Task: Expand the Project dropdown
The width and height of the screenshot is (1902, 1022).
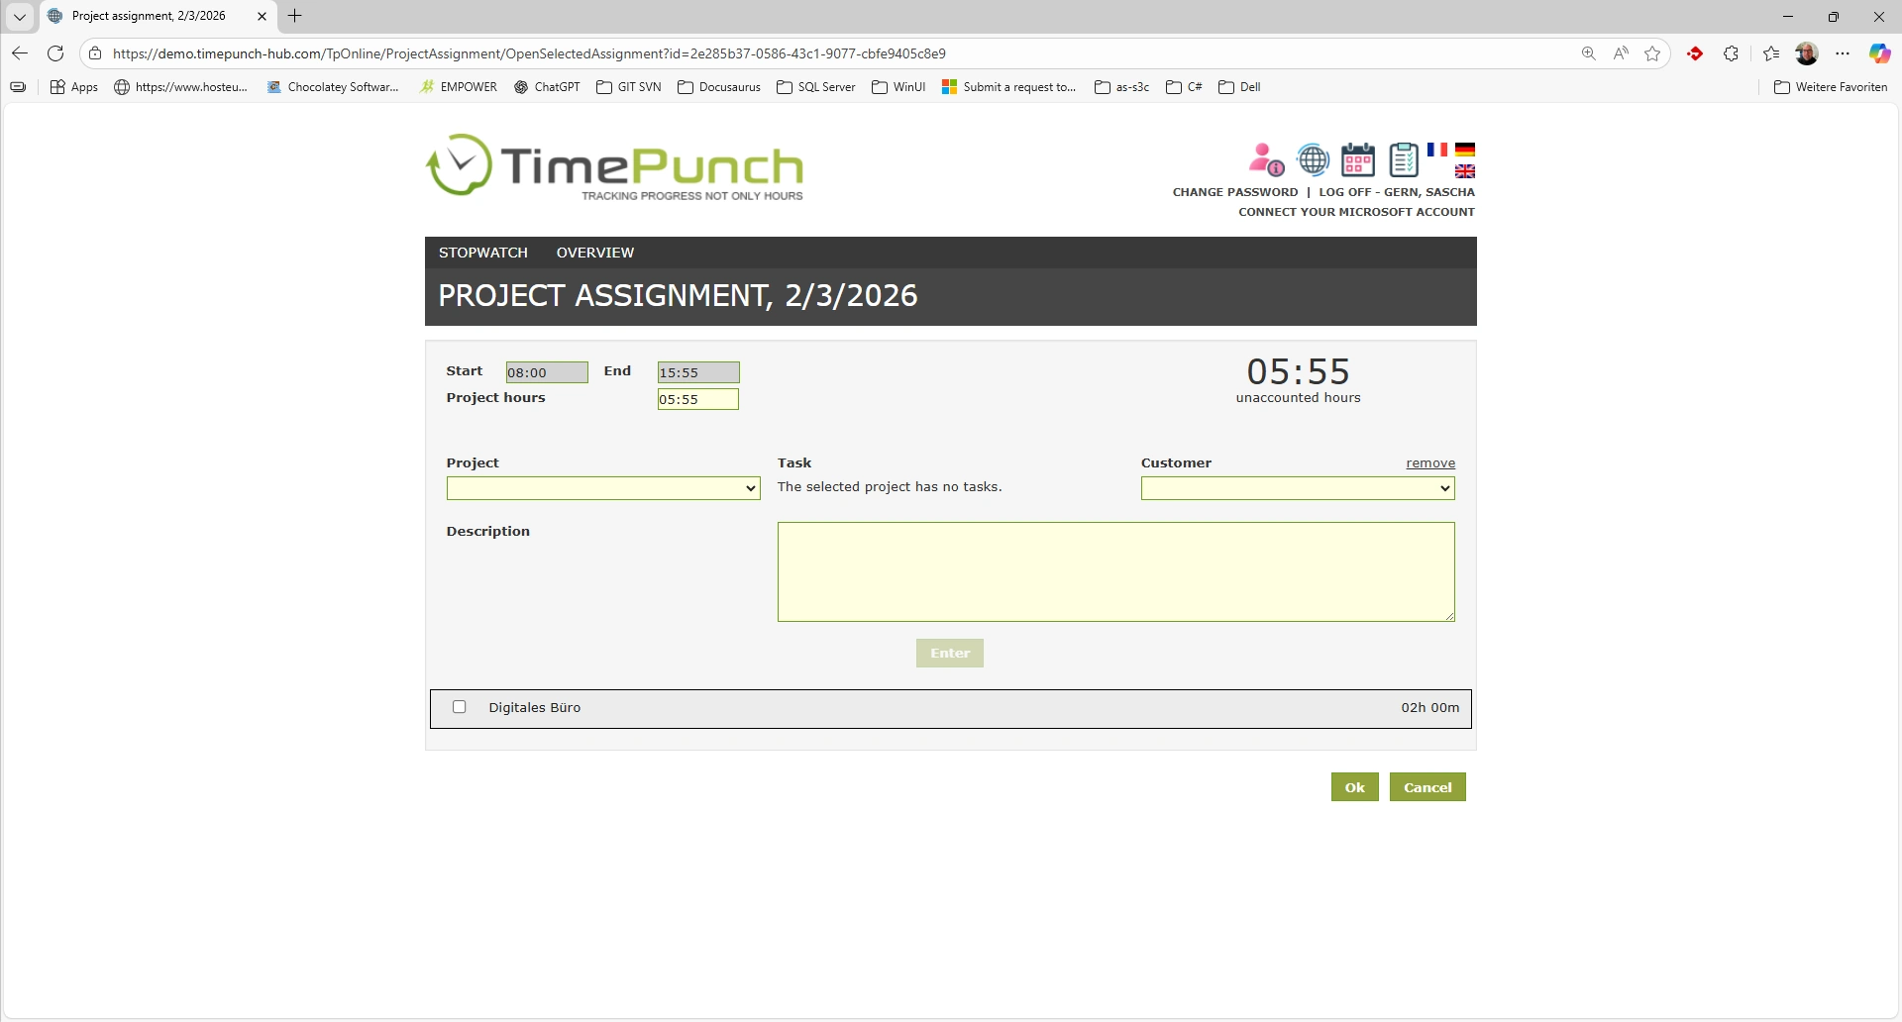Action: pos(602,488)
